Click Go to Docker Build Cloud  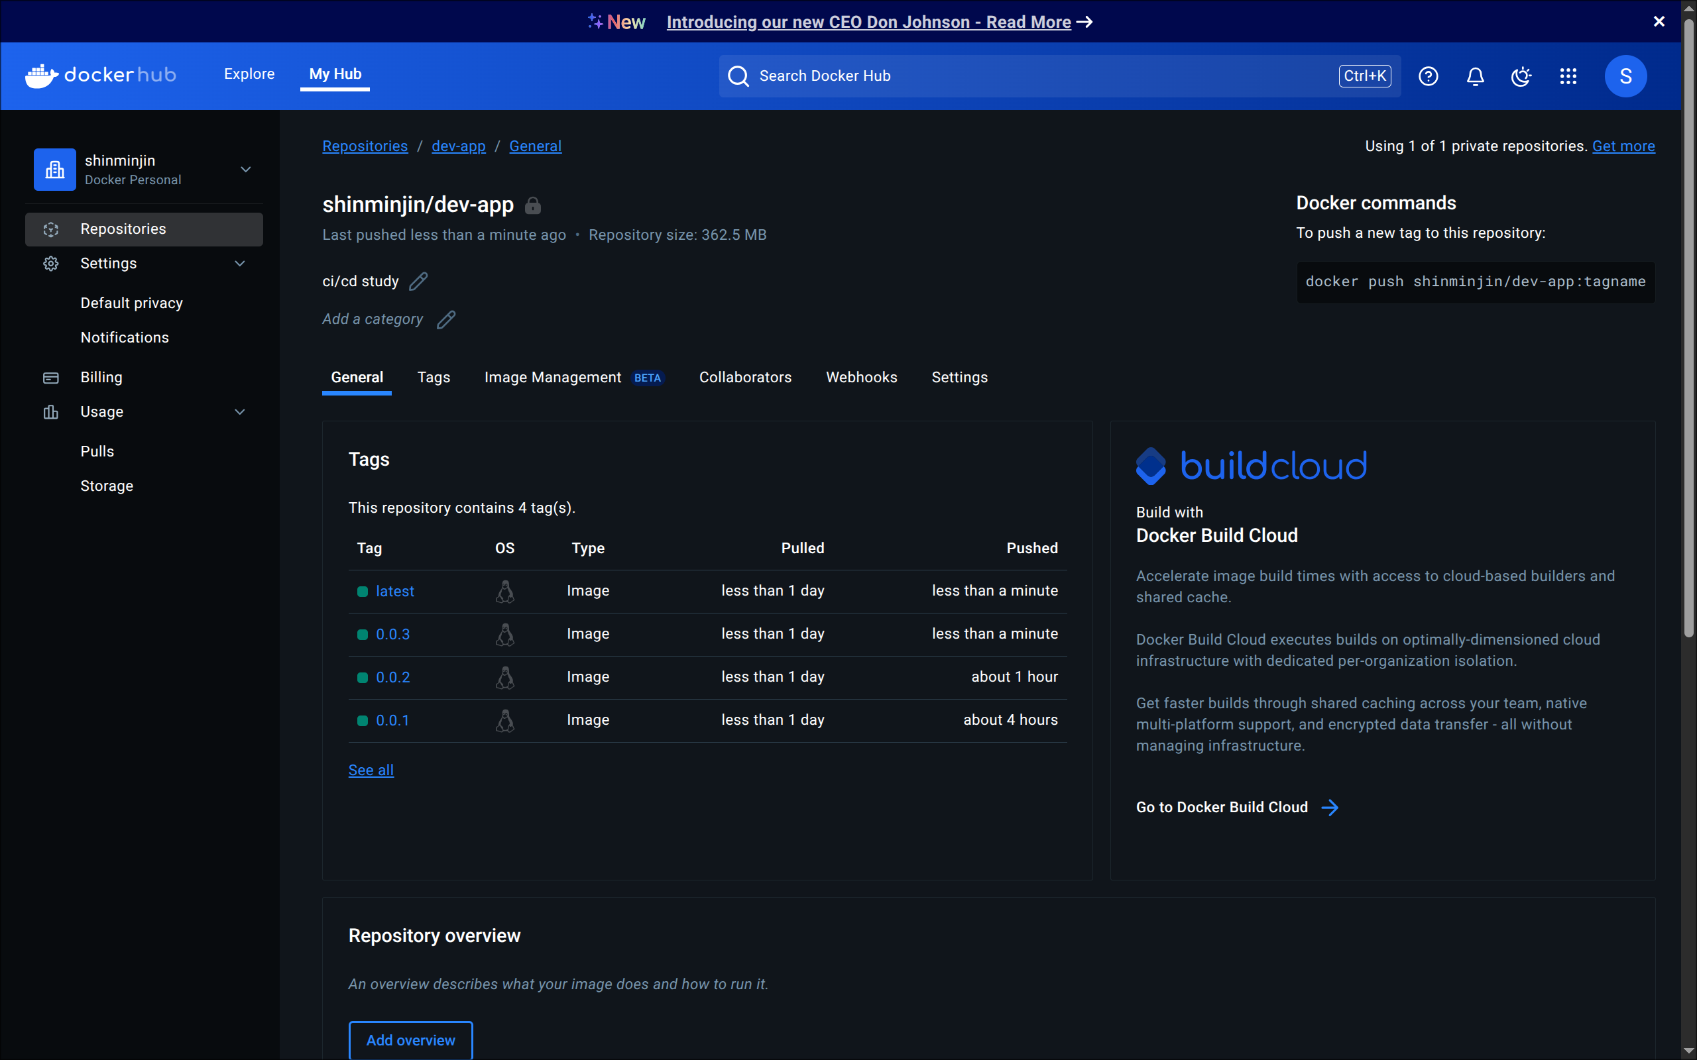coord(1222,808)
